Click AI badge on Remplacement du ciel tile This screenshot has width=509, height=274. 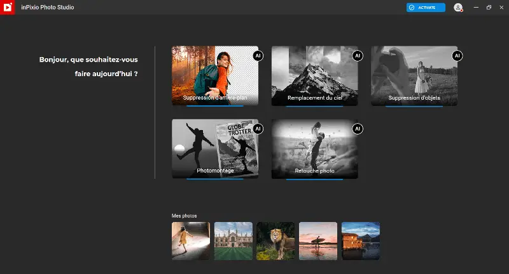pos(358,56)
